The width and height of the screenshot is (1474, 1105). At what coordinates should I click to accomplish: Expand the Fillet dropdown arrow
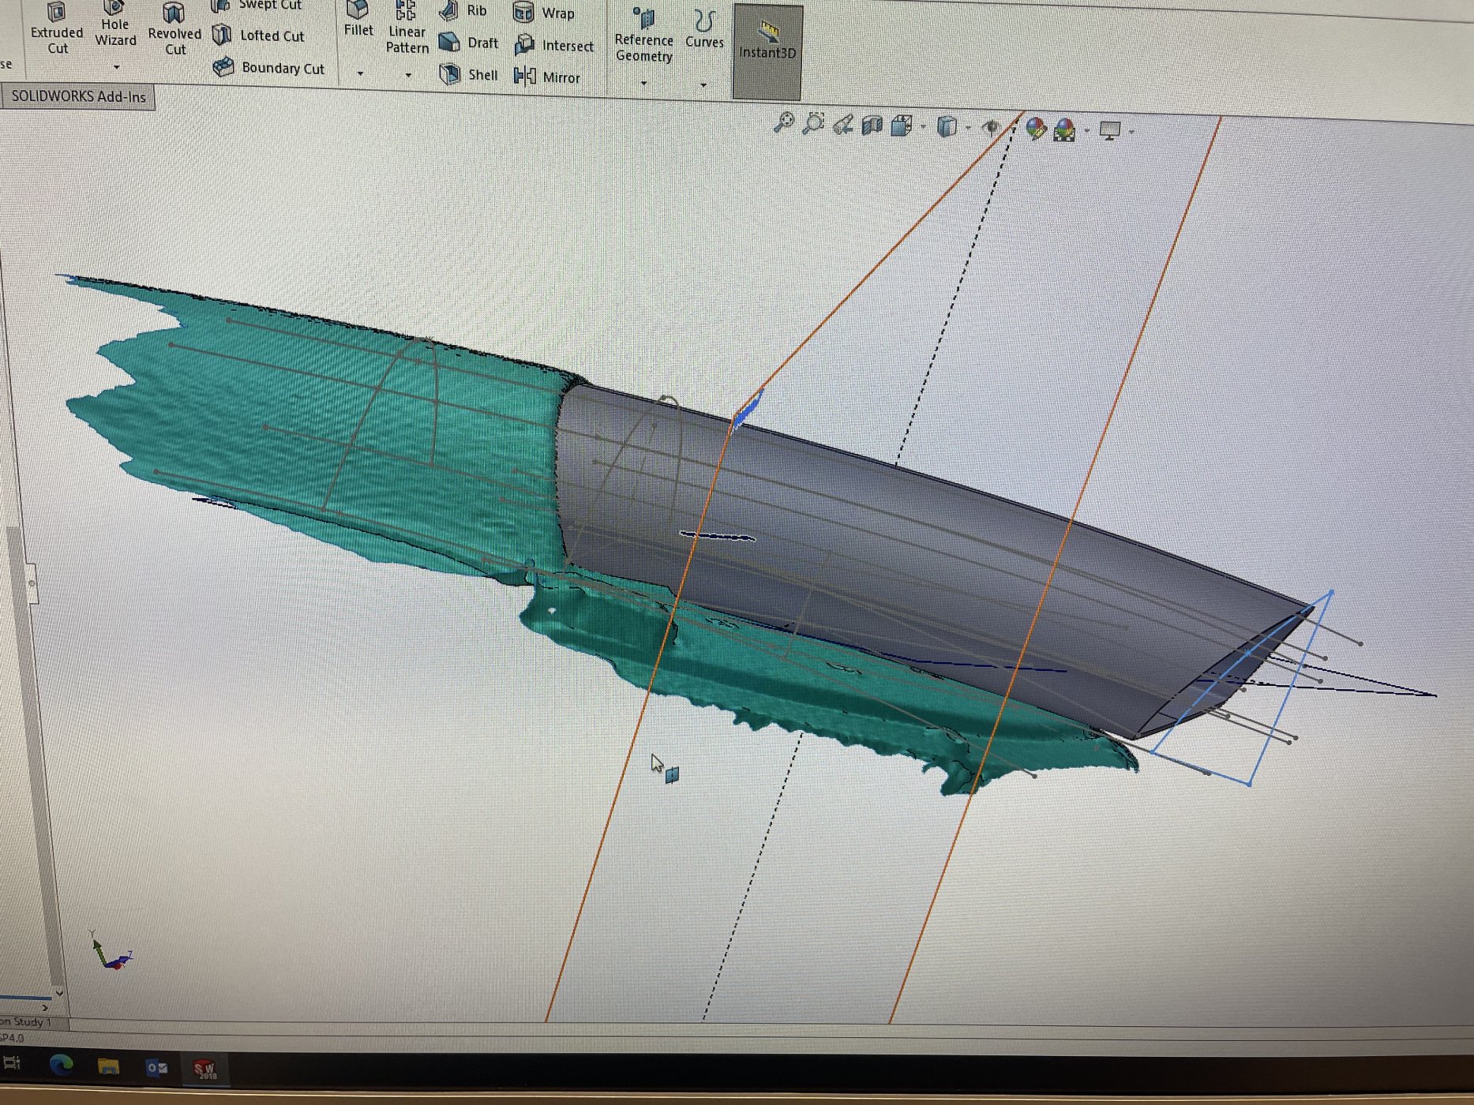[x=360, y=73]
